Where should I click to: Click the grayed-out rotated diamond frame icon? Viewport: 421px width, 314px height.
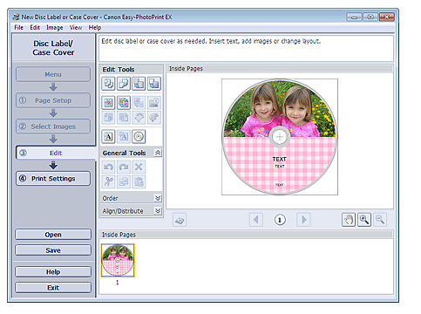tap(139, 118)
